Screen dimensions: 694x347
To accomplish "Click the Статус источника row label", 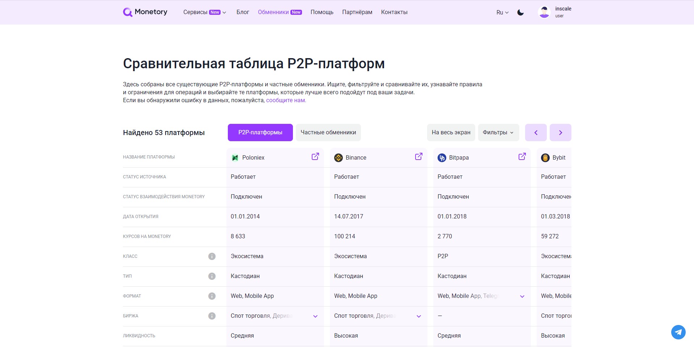I will (144, 177).
